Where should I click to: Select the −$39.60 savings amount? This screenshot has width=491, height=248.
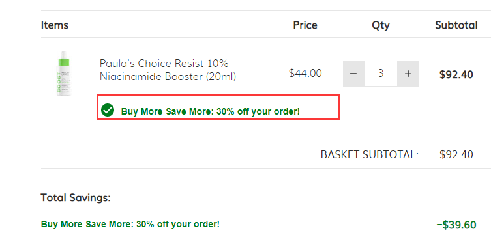456,225
